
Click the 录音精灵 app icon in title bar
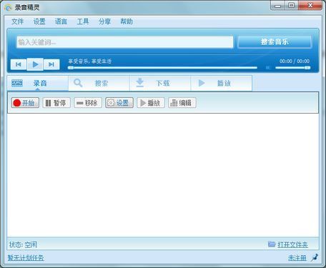click(x=8, y=8)
